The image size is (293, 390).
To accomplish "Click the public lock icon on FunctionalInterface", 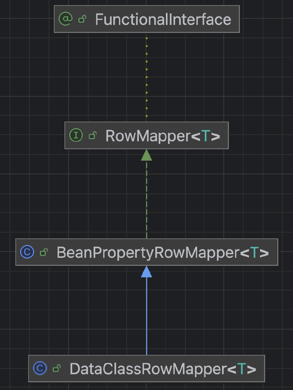I will (82, 19).
